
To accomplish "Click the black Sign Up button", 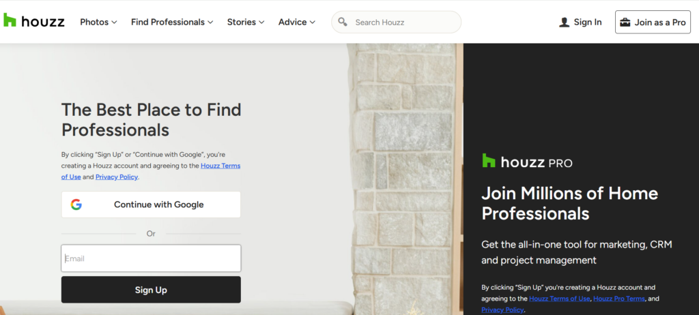I will point(151,290).
